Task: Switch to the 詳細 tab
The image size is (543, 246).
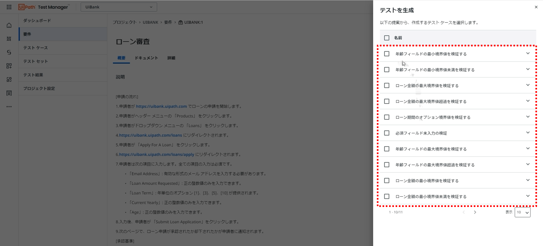Action: (x=171, y=58)
